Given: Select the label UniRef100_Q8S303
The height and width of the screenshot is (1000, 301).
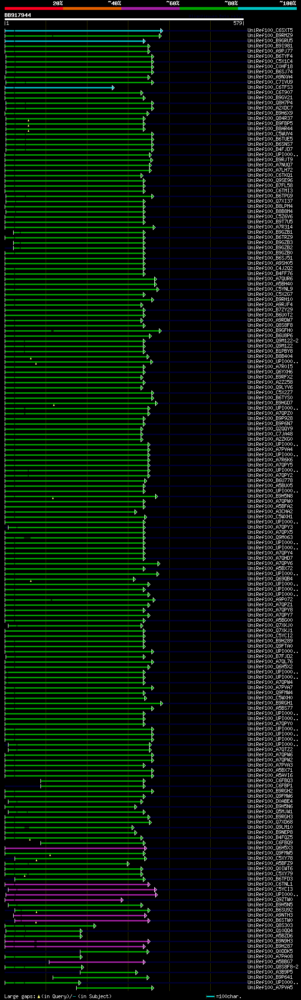Looking at the screenshot, I should tap(270, 925).
